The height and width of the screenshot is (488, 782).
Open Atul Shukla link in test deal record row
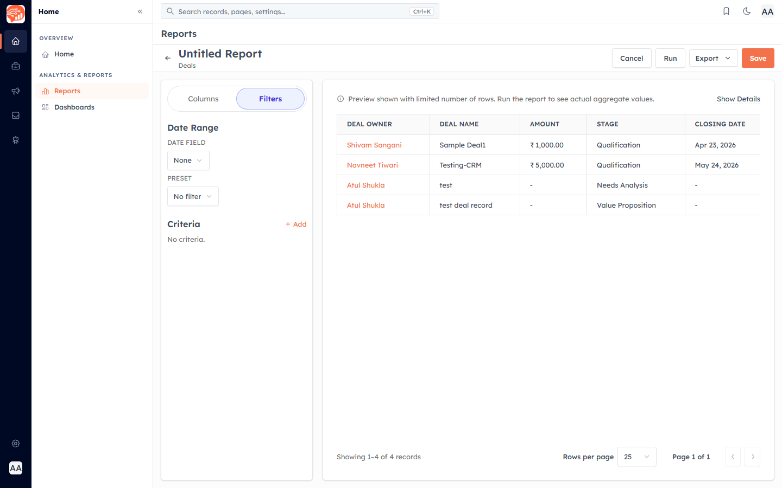(365, 205)
